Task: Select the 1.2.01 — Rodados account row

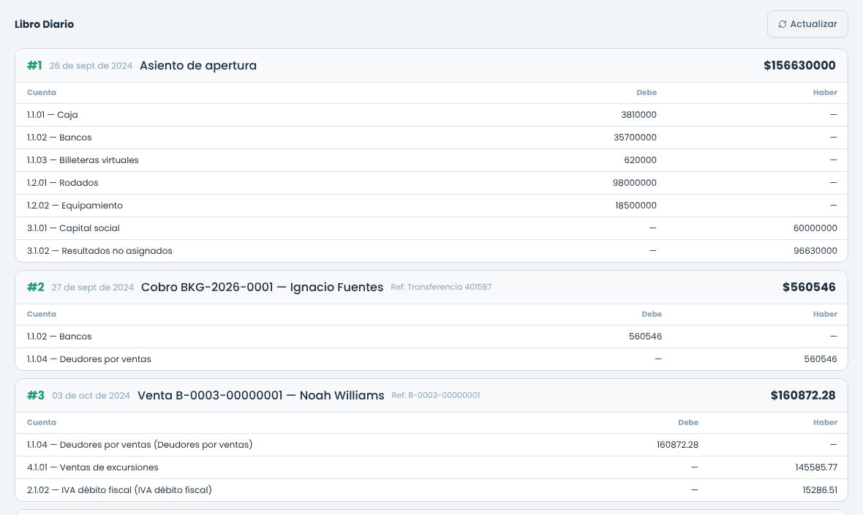Action: [431, 183]
